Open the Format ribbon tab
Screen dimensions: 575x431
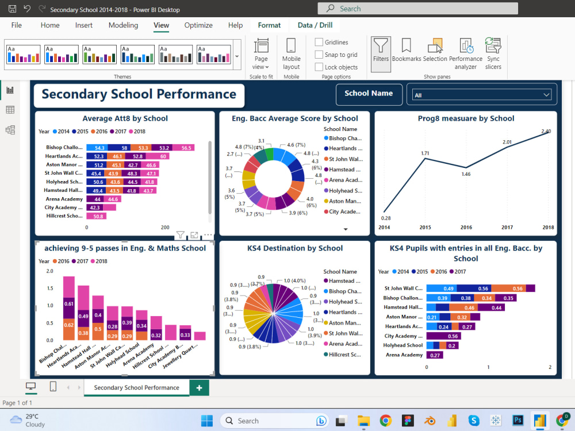269,25
